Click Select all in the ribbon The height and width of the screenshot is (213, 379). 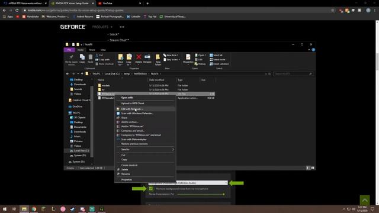pyautogui.click(x=216, y=55)
